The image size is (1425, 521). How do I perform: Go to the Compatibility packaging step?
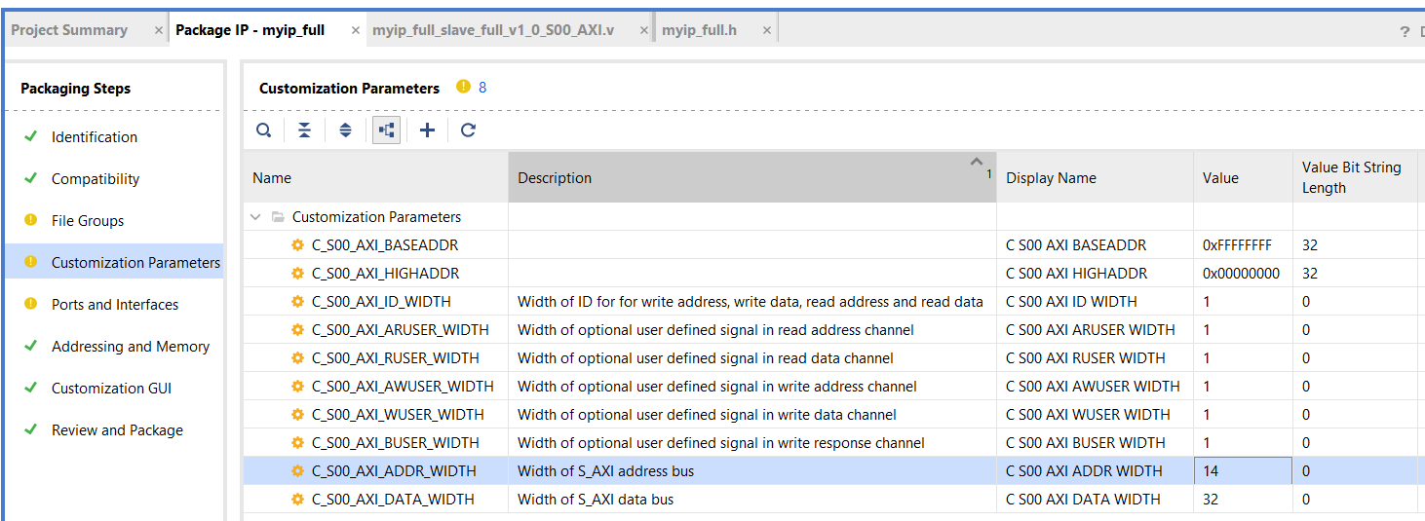(96, 179)
